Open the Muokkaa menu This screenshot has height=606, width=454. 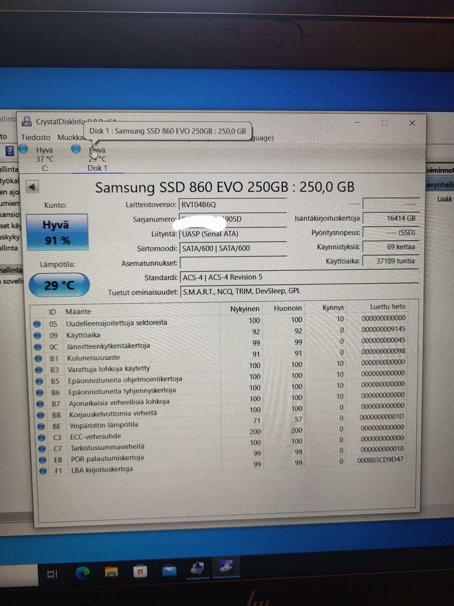pyautogui.click(x=70, y=137)
